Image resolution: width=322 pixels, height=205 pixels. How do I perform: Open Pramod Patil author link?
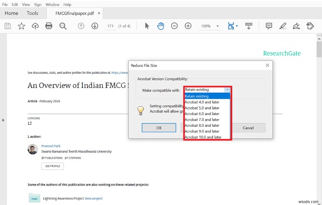tap(51, 146)
